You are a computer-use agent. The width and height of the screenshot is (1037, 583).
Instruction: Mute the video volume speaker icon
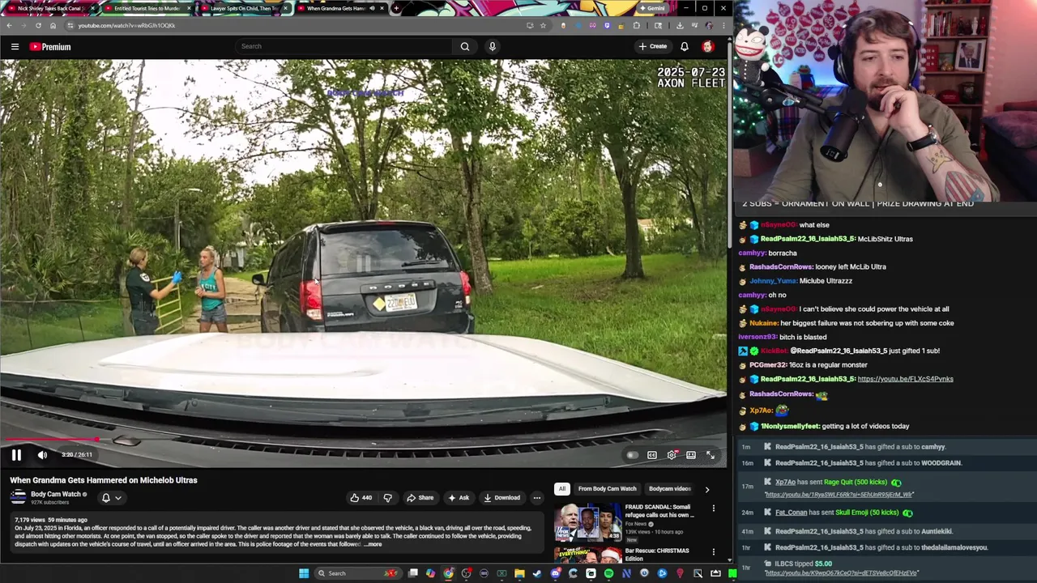point(42,455)
